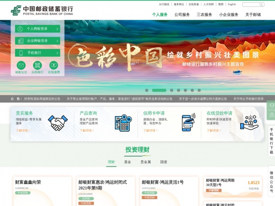The height and width of the screenshot is (206, 275).
Task: Open 邮银财富·鸿运周期30天型1号 card
Action: (232, 187)
